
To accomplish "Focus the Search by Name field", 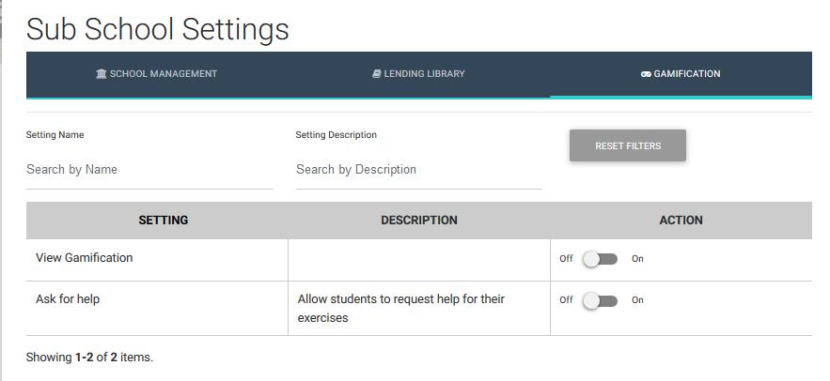I will (x=149, y=170).
